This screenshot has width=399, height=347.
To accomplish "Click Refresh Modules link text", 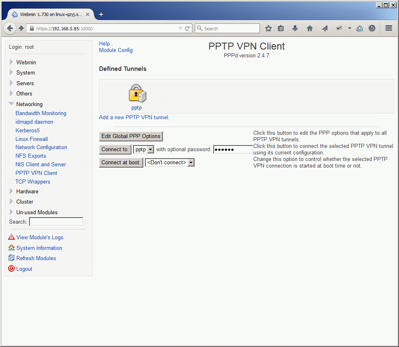I will (x=36, y=259).
